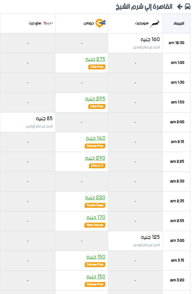Click the Superjet gazelle logo
Screen dimensions: 192x294
[155, 24]
